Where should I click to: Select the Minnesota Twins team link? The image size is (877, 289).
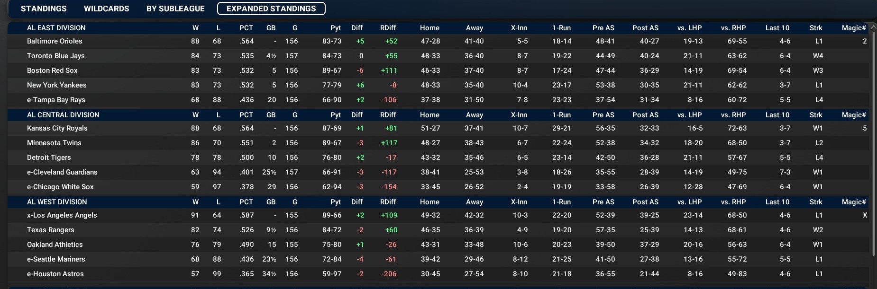[54, 143]
